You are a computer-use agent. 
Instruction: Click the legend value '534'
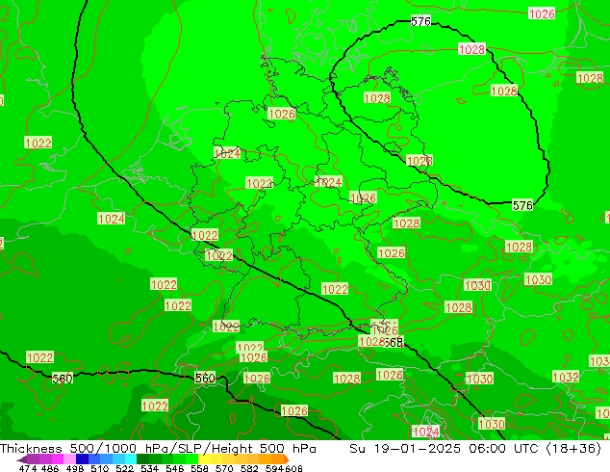click(x=149, y=468)
